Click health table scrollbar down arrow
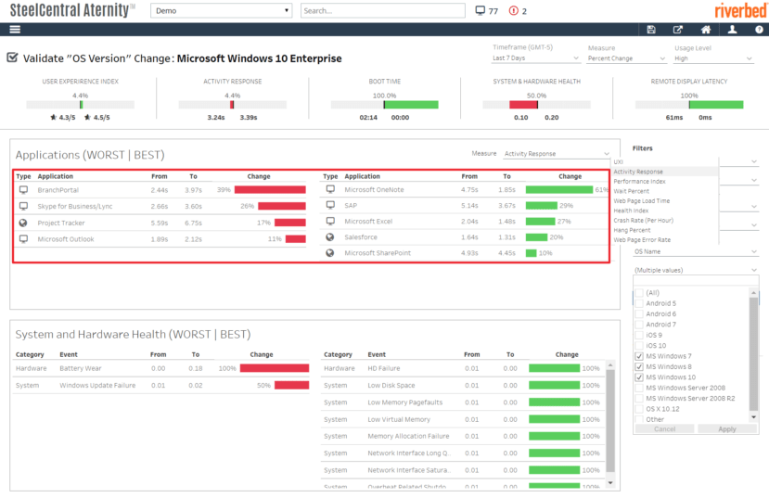 click(x=610, y=483)
